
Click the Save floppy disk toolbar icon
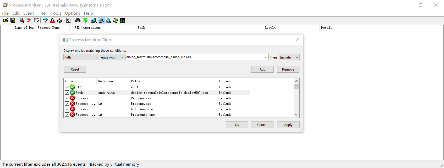[13, 20]
